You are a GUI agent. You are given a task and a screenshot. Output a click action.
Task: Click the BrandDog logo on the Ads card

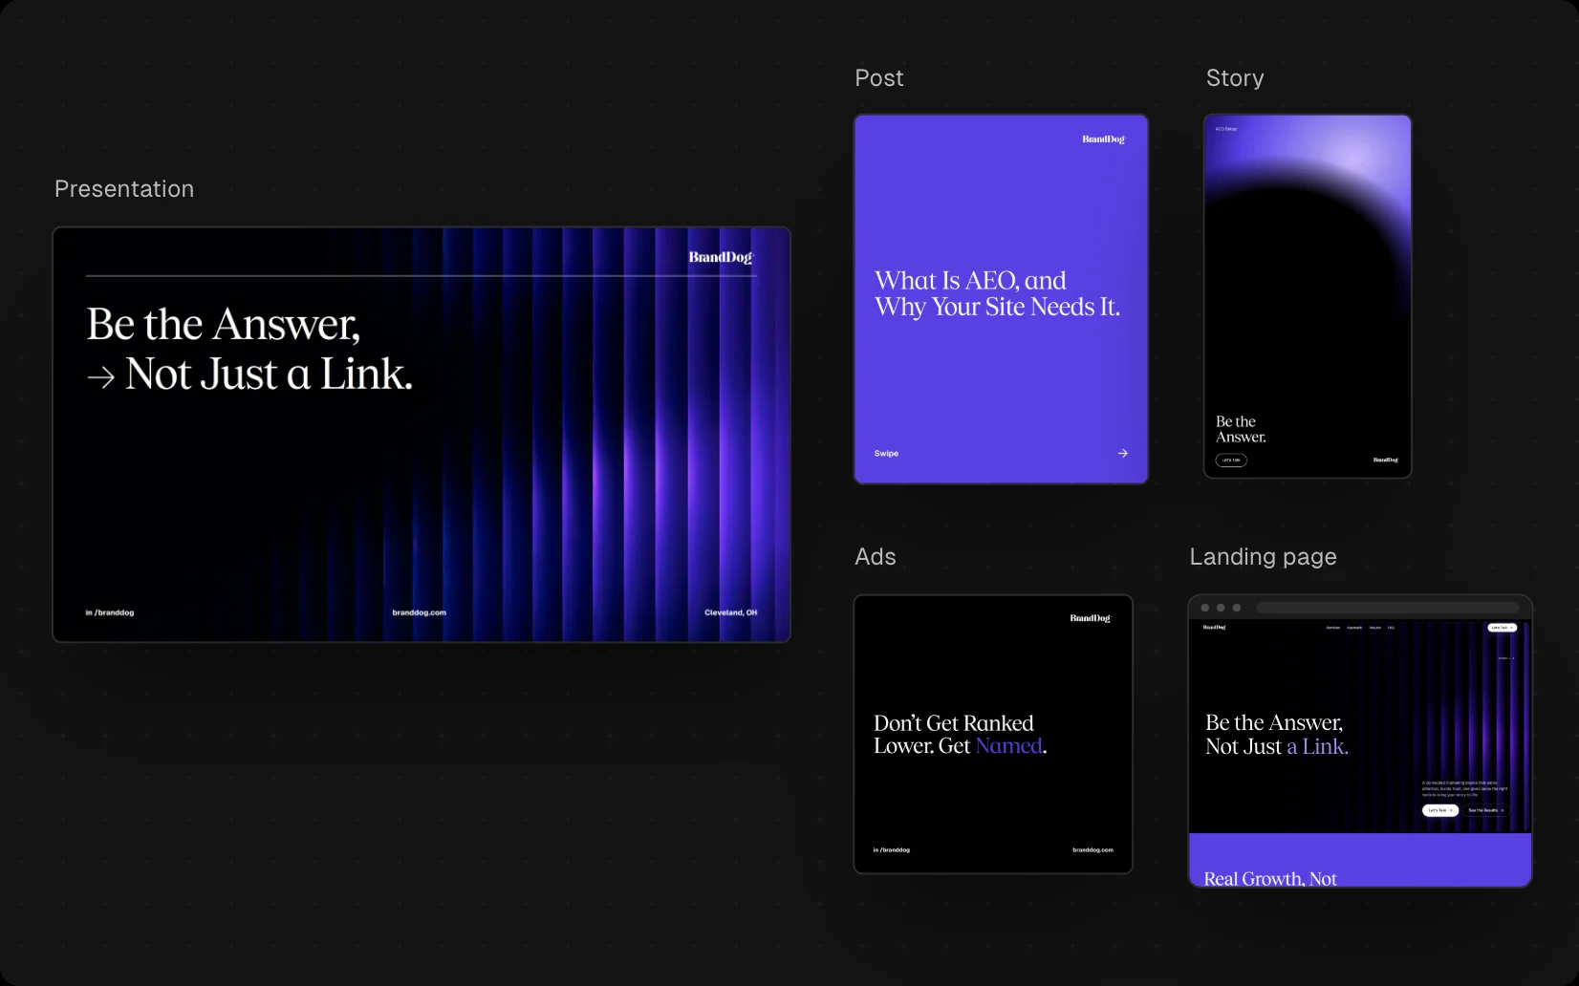click(x=1091, y=618)
